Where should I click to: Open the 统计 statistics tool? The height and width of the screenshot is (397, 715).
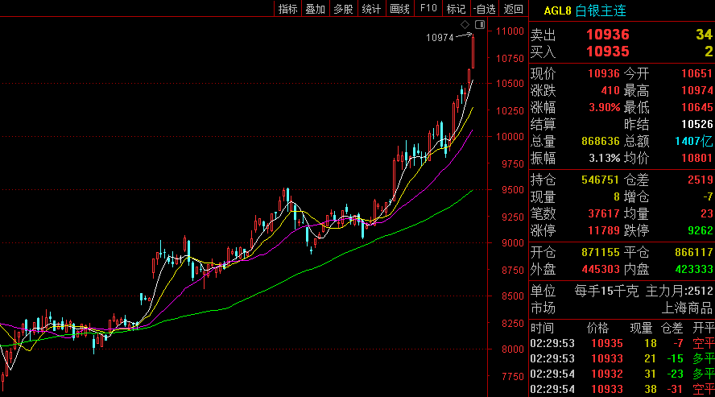[x=371, y=9]
